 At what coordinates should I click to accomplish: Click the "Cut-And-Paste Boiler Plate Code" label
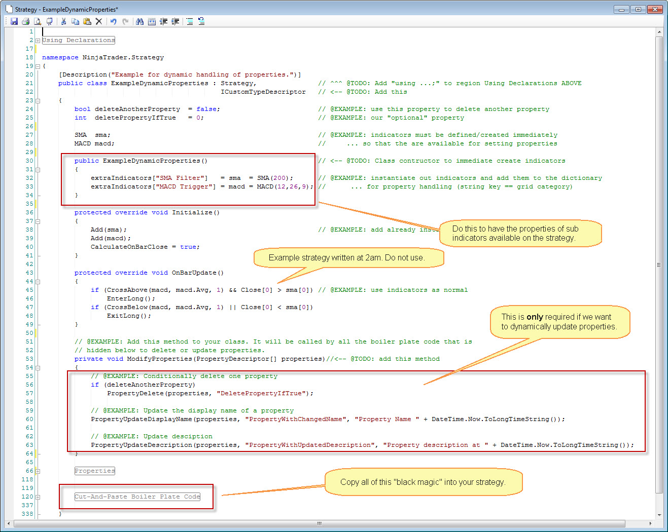coord(137,497)
